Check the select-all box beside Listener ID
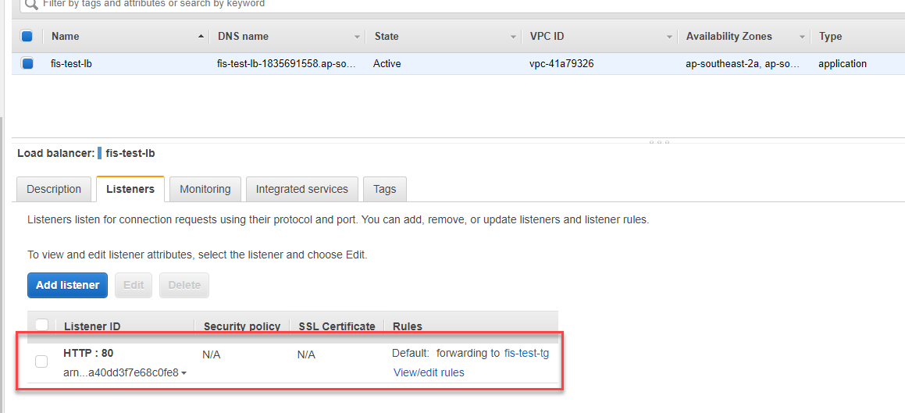The width and height of the screenshot is (905, 413). [x=42, y=326]
